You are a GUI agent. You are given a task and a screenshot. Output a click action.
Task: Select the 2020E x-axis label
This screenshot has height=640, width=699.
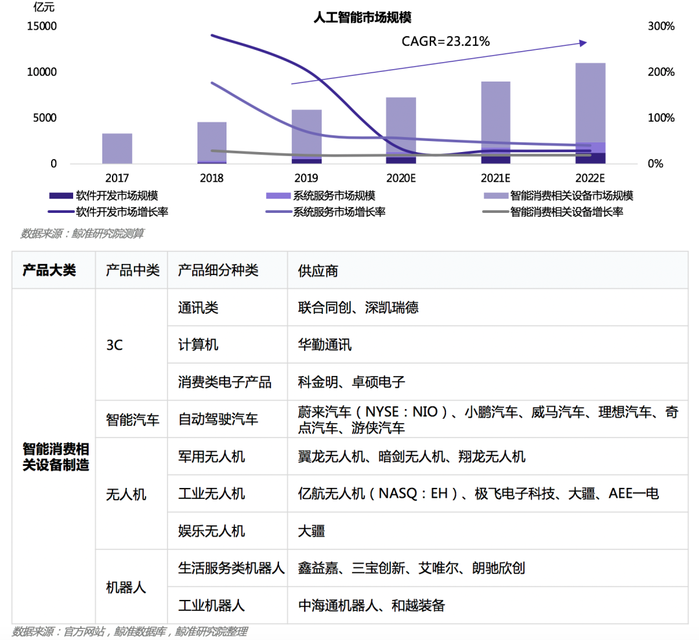401,178
